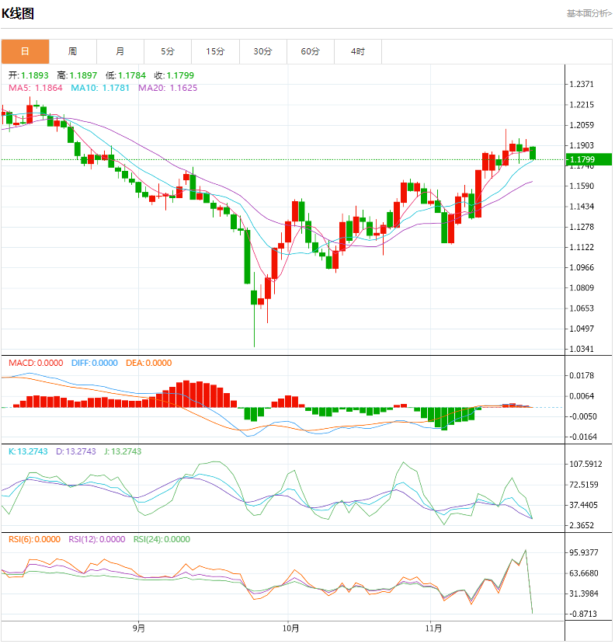Click the 10月 date axis marker
615x644 pixels.
tap(290, 628)
